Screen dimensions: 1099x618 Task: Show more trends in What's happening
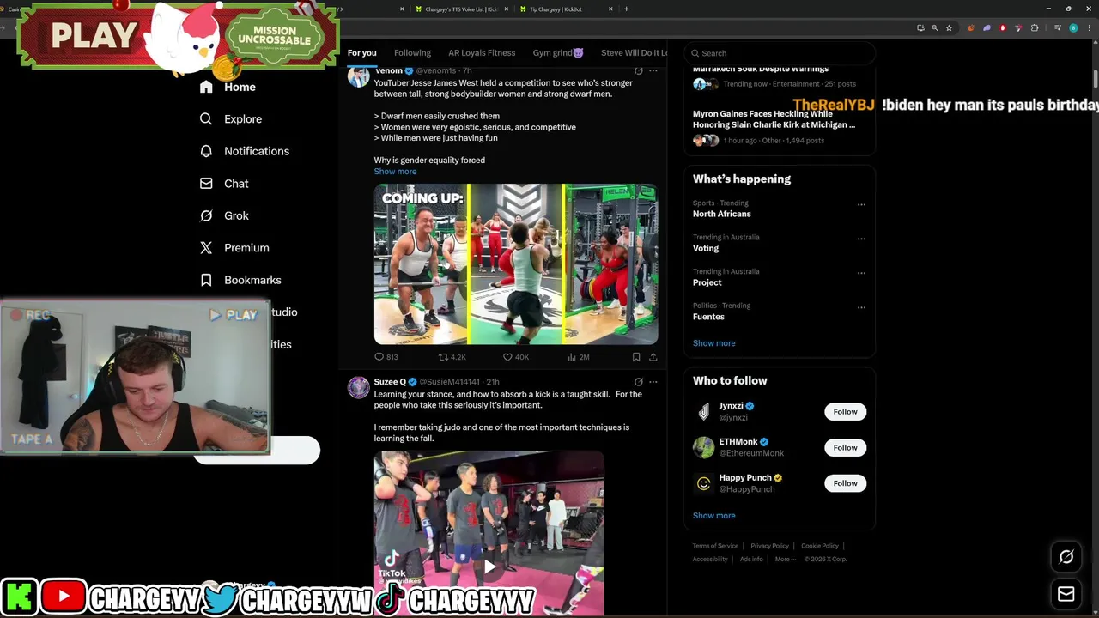click(713, 343)
